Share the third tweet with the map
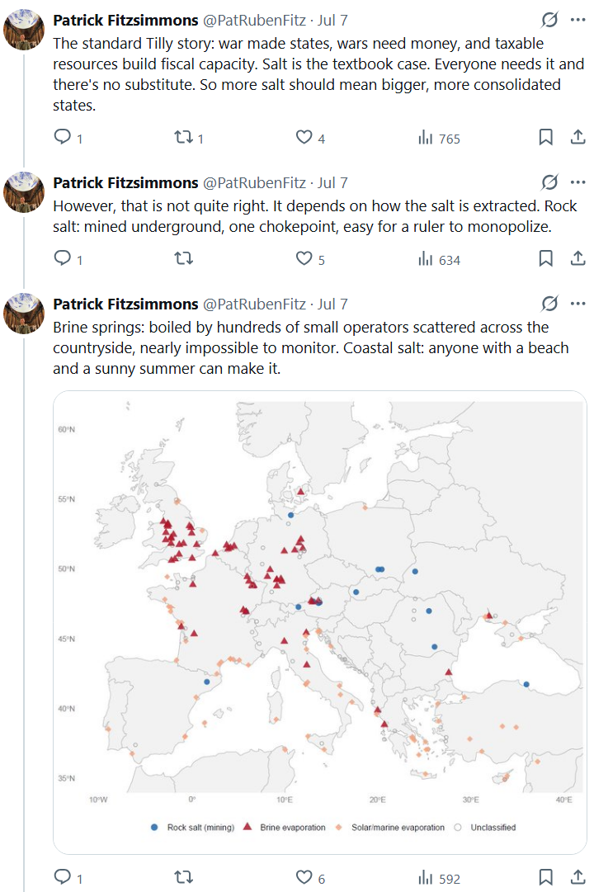This screenshot has width=594, height=892. click(578, 876)
